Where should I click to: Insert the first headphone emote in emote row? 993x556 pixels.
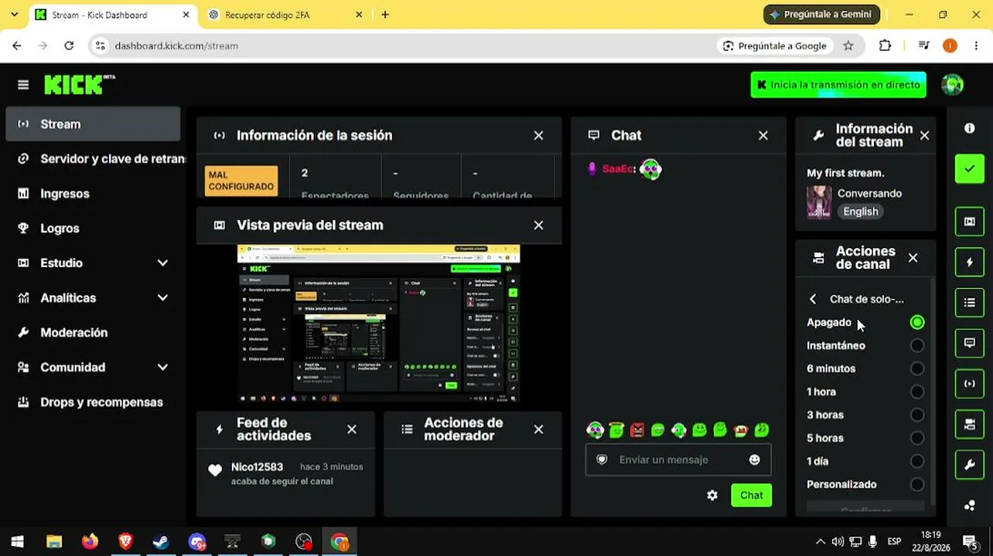click(595, 430)
